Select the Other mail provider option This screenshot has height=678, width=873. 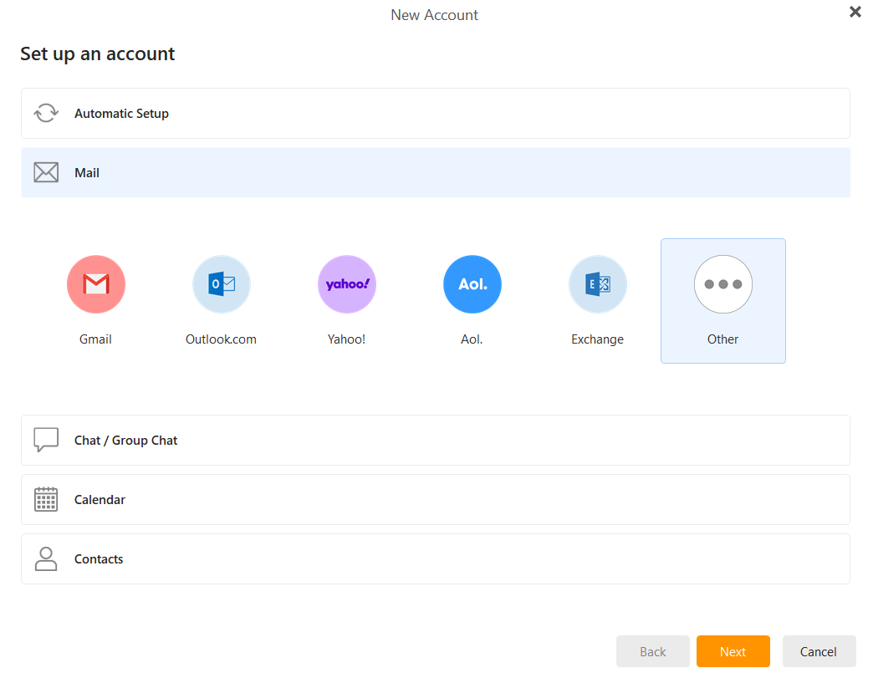coord(722,284)
